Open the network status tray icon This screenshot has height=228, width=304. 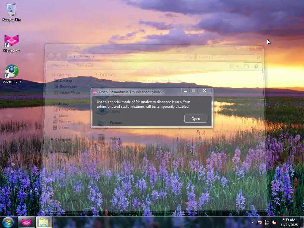click(x=267, y=222)
